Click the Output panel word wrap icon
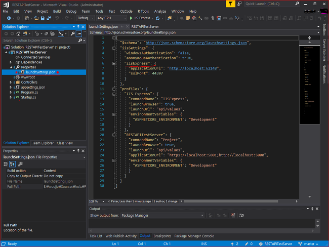The width and height of the screenshot is (329, 247). [241, 215]
